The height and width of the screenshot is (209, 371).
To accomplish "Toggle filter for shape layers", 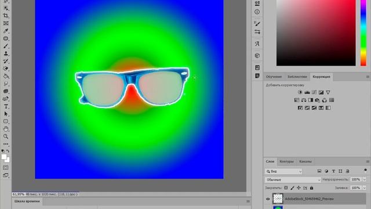I will [340, 171].
